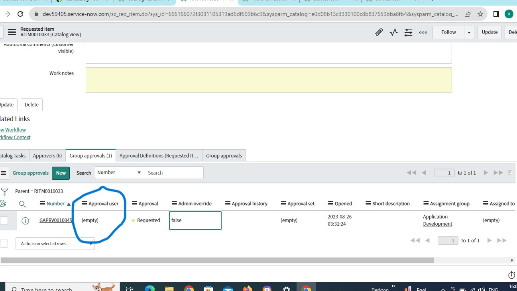Expand the Follow button dropdown arrow

pyautogui.click(x=469, y=32)
